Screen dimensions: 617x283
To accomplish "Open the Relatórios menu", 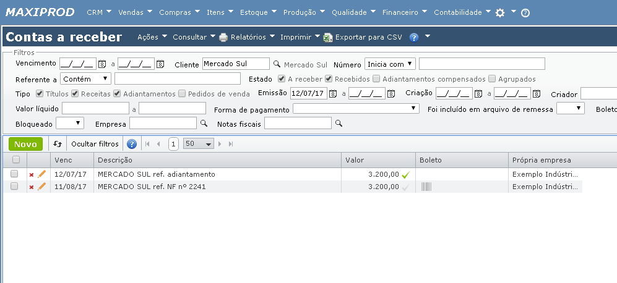I will [x=252, y=37].
